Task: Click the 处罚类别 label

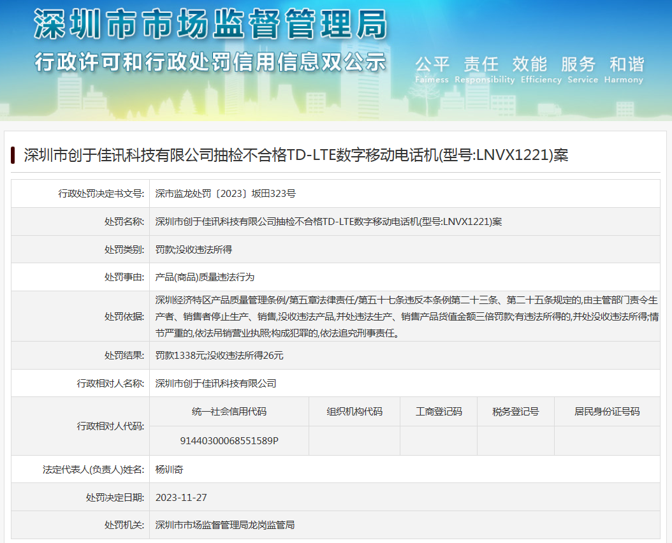Action: [124, 249]
